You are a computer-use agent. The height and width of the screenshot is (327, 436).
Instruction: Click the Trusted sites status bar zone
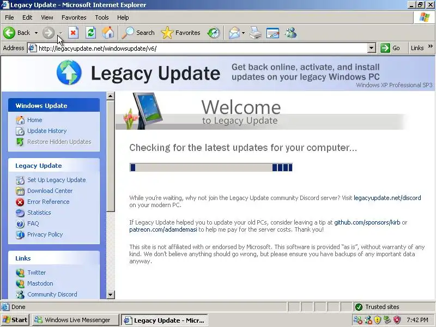pyautogui.click(x=393, y=307)
